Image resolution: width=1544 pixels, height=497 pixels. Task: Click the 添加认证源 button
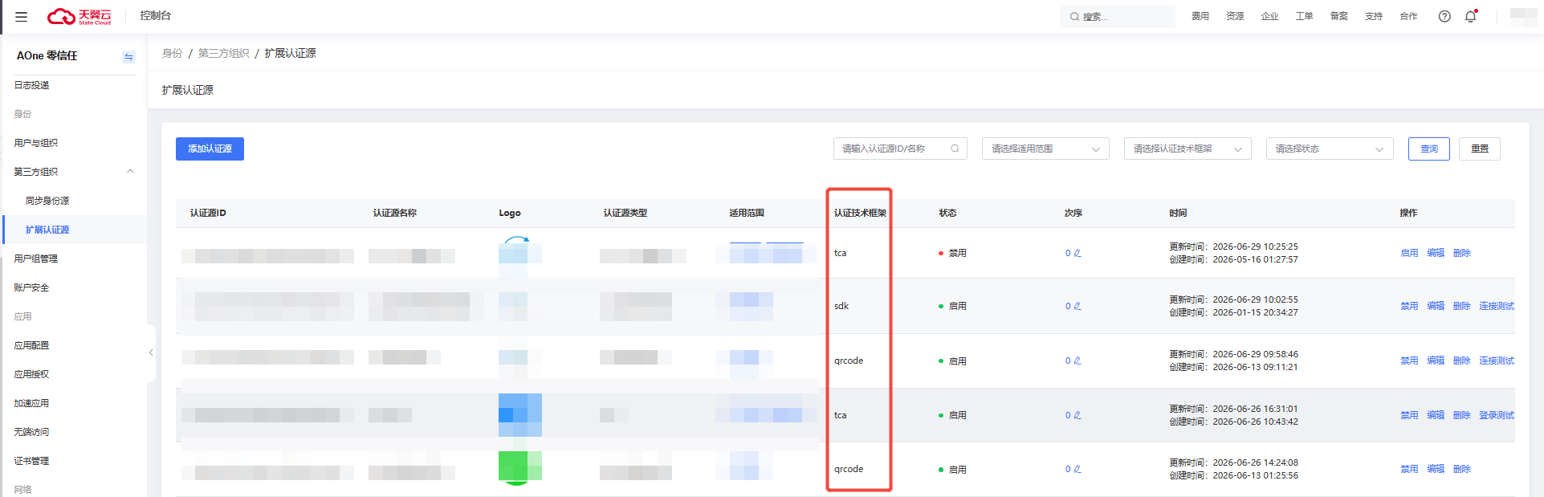coord(210,149)
